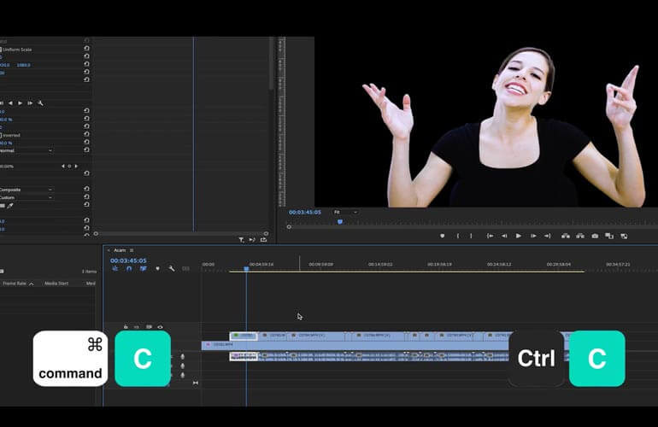
Task: Open the Custom dropdown
Action: coord(26,197)
